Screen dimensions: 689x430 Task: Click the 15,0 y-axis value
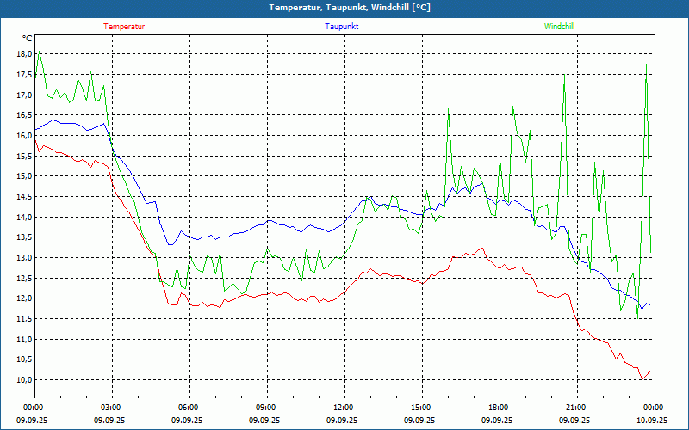pos(25,176)
